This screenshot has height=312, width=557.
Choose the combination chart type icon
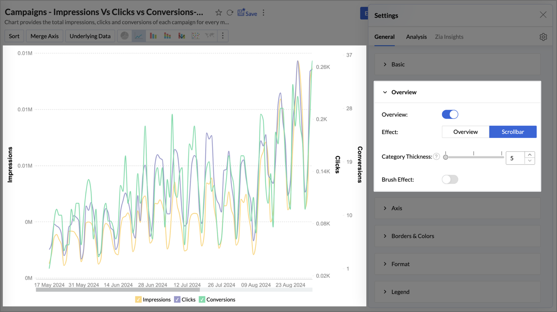coord(182,36)
